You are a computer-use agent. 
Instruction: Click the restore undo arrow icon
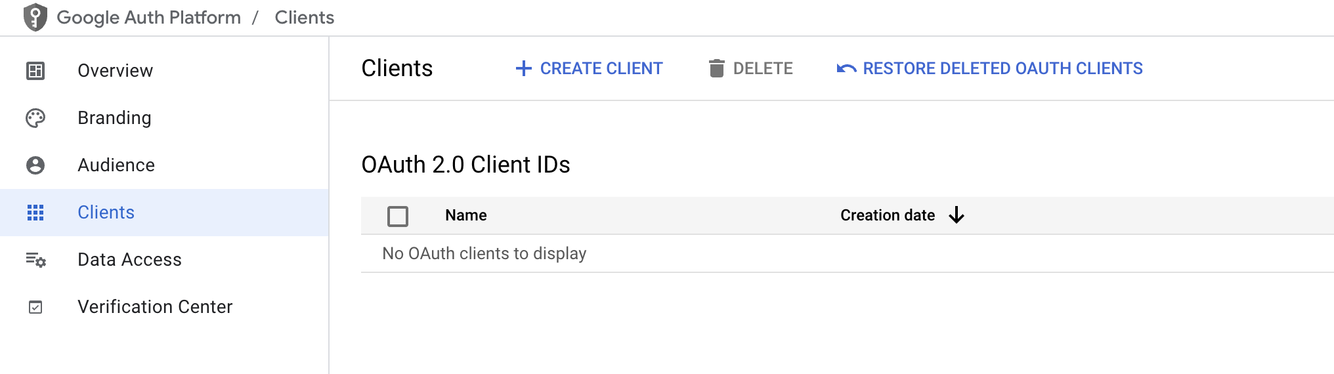pos(846,68)
